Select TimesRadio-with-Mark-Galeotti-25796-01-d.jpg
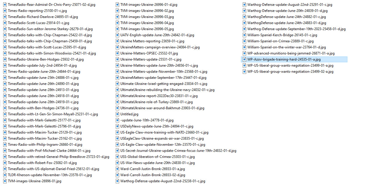Image resolution: width=391 pixels, height=186 pixels. (x=44, y=126)
